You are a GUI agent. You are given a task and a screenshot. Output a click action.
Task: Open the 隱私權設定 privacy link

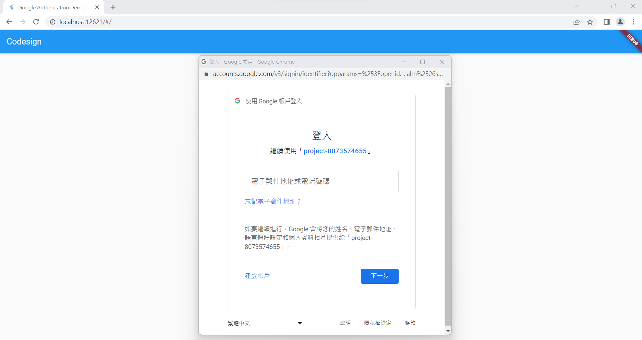click(x=378, y=323)
